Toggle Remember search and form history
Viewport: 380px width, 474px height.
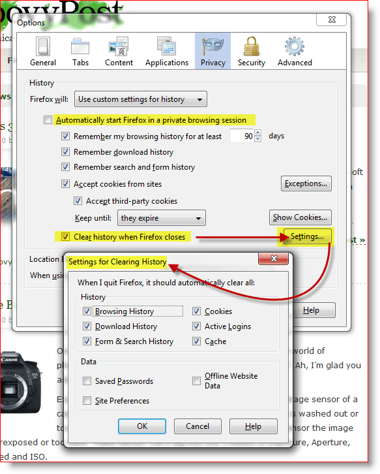point(65,167)
